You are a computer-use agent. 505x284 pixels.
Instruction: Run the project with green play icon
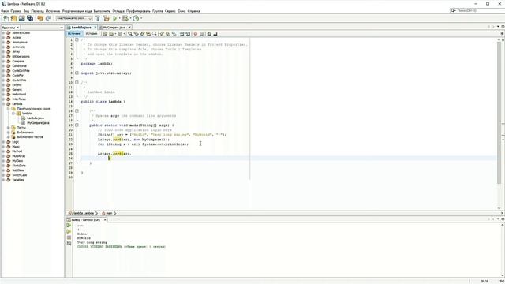pos(114,18)
